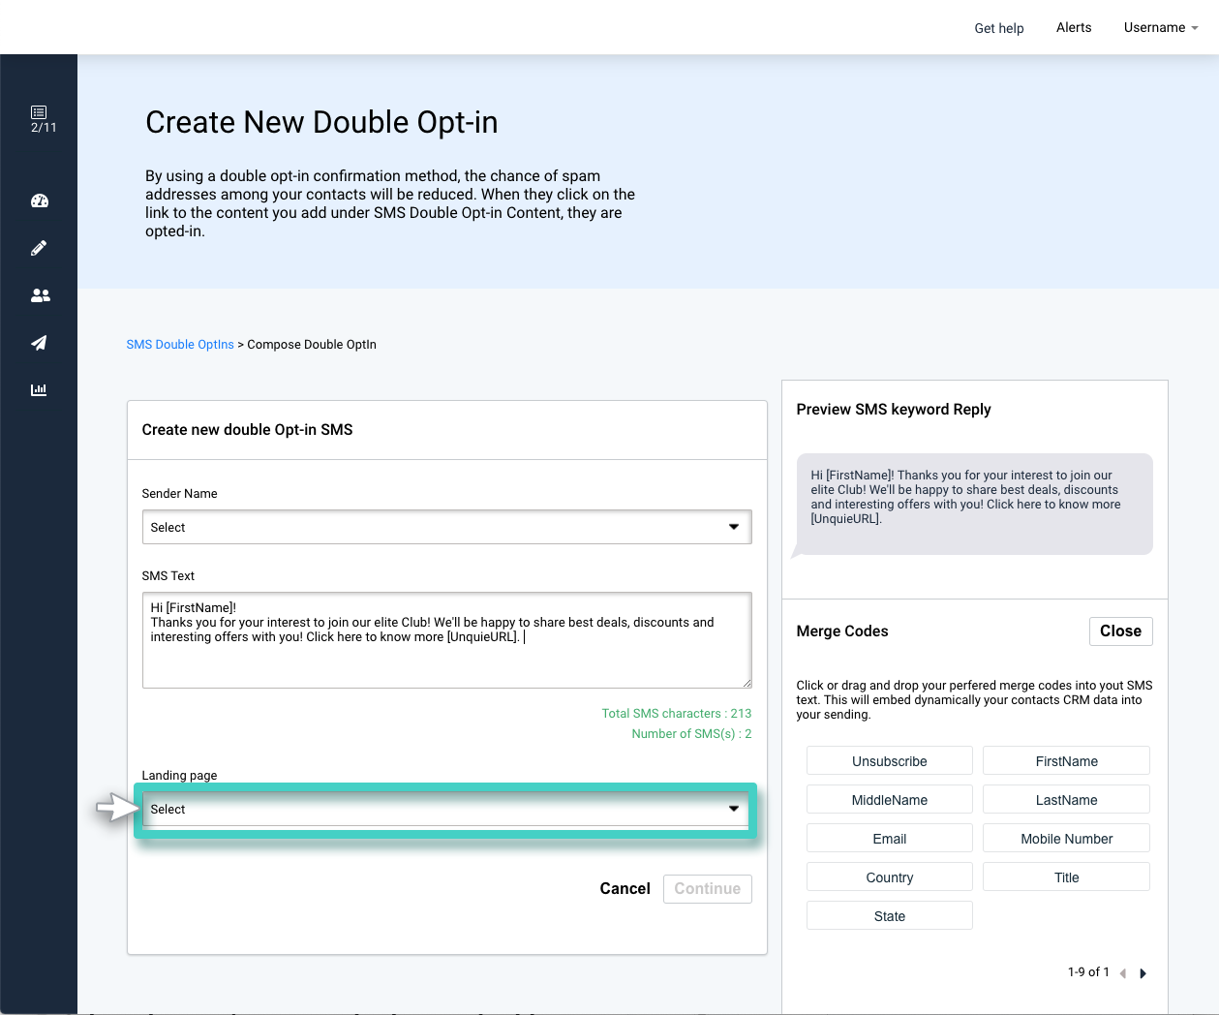Insert the Title merge code
Viewport: 1219px width, 1015px height.
(x=1066, y=877)
